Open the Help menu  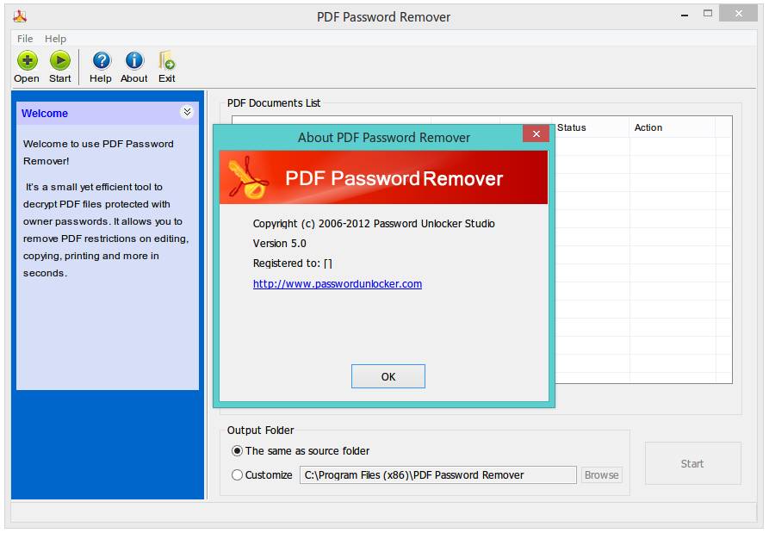(55, 38)
